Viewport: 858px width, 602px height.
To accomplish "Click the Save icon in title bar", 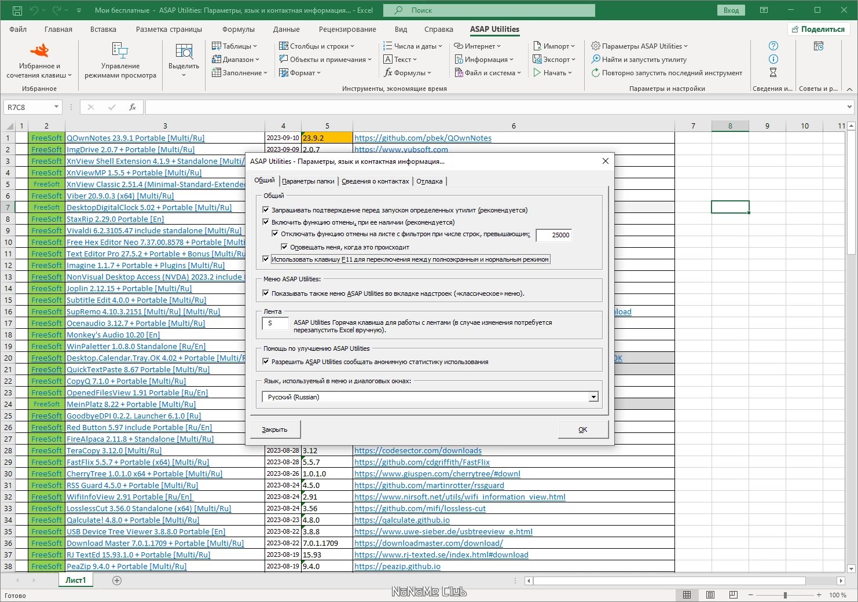I will pos(17,10).
